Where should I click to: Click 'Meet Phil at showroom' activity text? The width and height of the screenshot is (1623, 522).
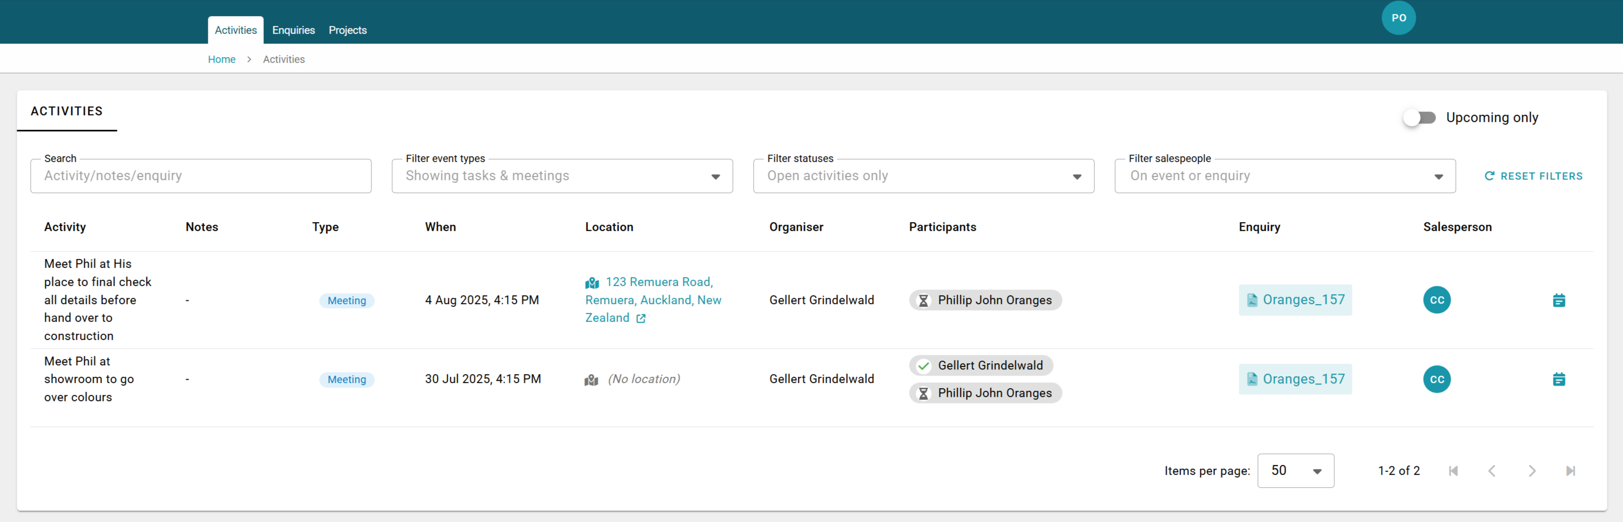(89, 379)
